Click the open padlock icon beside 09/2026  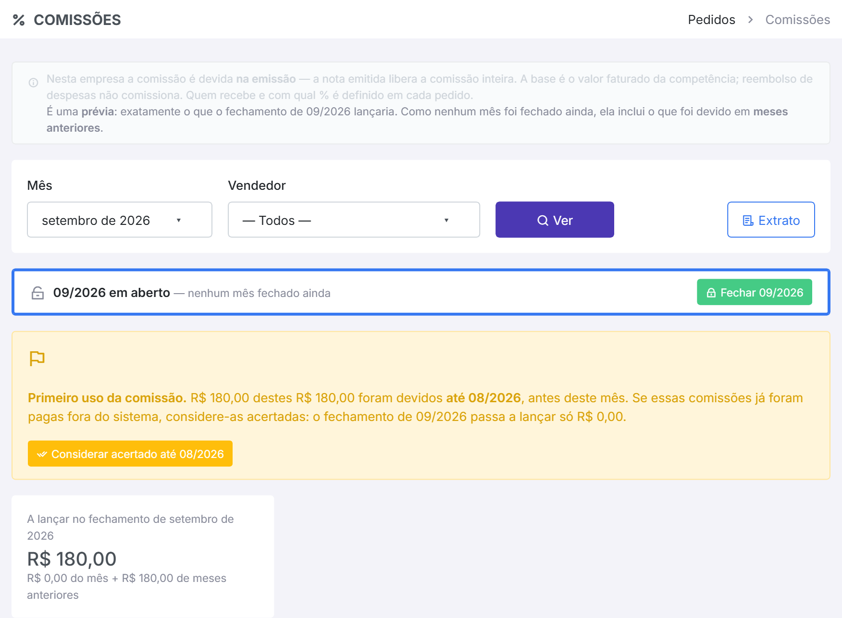pos(37,293)
